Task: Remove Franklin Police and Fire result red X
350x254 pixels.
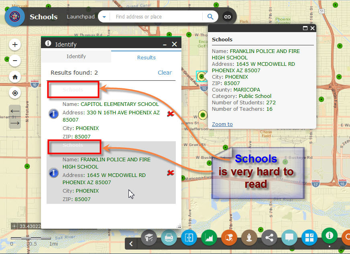Action: pos(171,173)
